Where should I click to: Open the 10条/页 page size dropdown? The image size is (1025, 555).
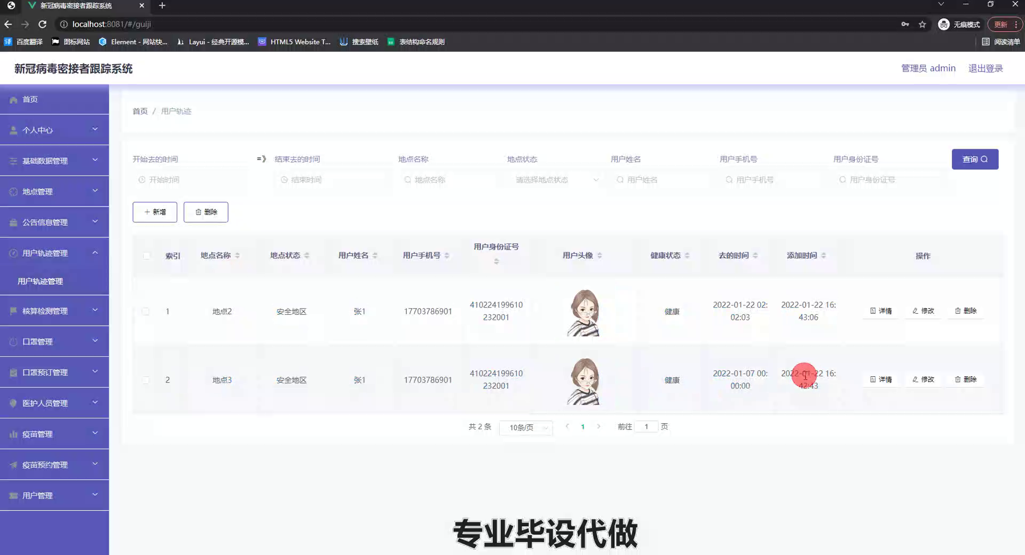coord(526,427)
